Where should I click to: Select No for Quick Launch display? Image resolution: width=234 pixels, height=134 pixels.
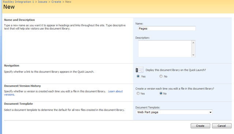(x=161, y=76)
